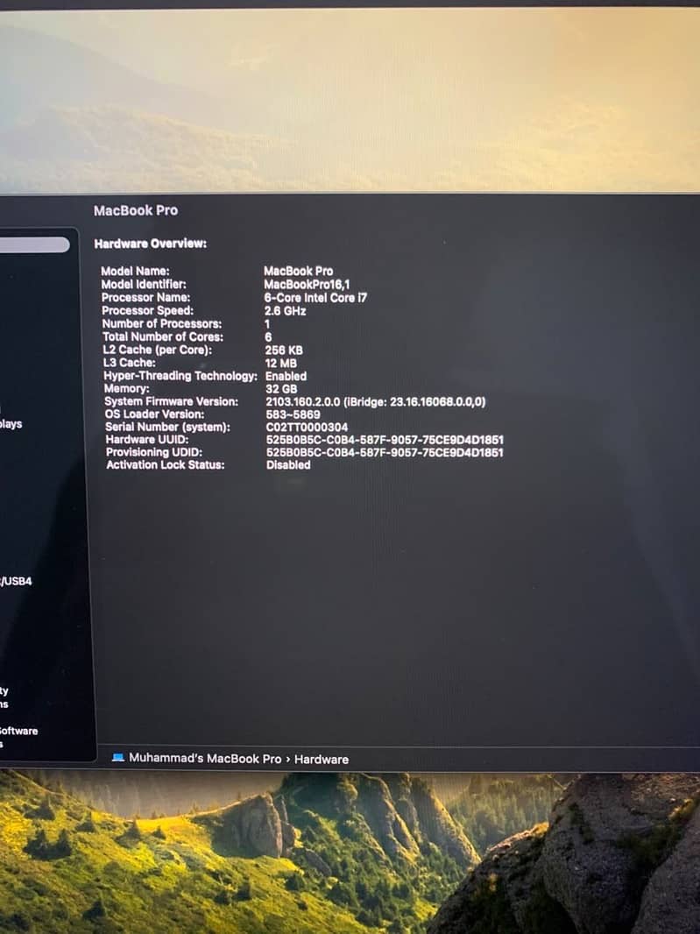The width and height of the screenshot is (700, 934).
Task: Select the value "583~5869"
Action: click(293, 414)
